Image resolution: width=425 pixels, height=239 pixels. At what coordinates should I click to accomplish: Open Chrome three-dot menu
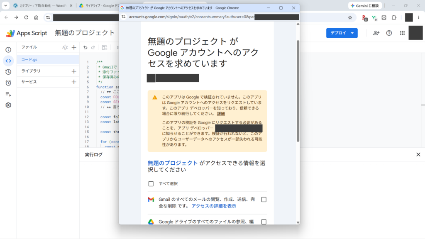click(x=419, y=17)
